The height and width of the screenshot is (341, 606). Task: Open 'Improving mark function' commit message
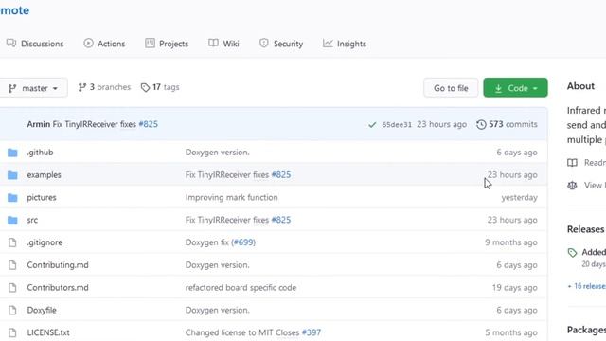click(231, 198)
